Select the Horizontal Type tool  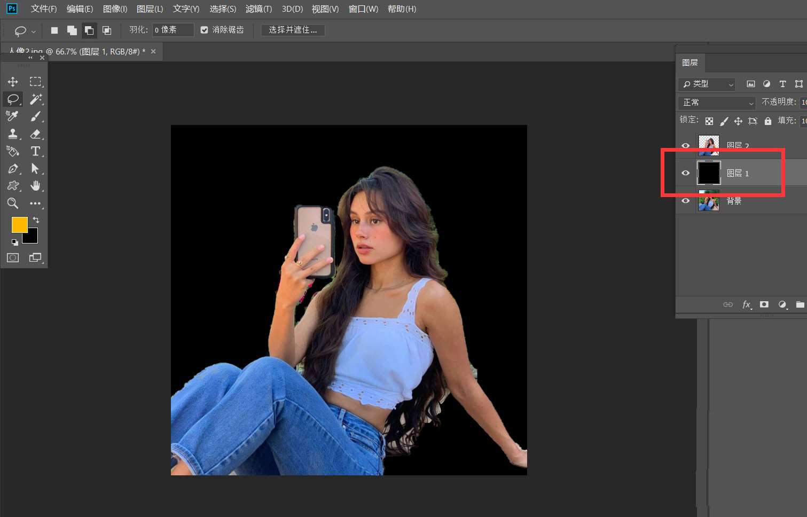click(36, 151)
